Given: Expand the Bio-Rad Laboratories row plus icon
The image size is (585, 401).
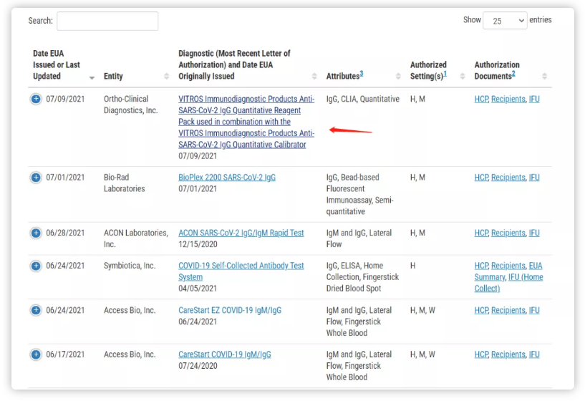Looking at the screenshot, I should point(36,178).
